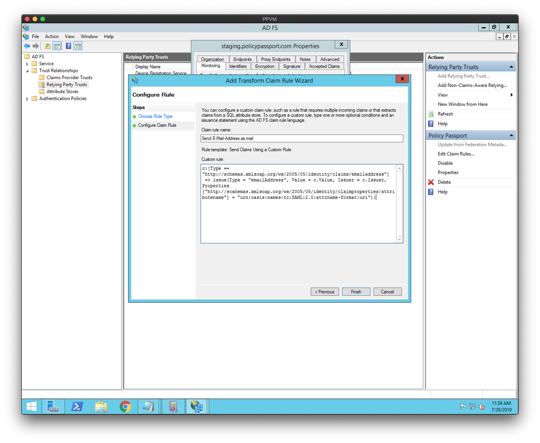Click inside the Custom rule text area

click(298, 204)
